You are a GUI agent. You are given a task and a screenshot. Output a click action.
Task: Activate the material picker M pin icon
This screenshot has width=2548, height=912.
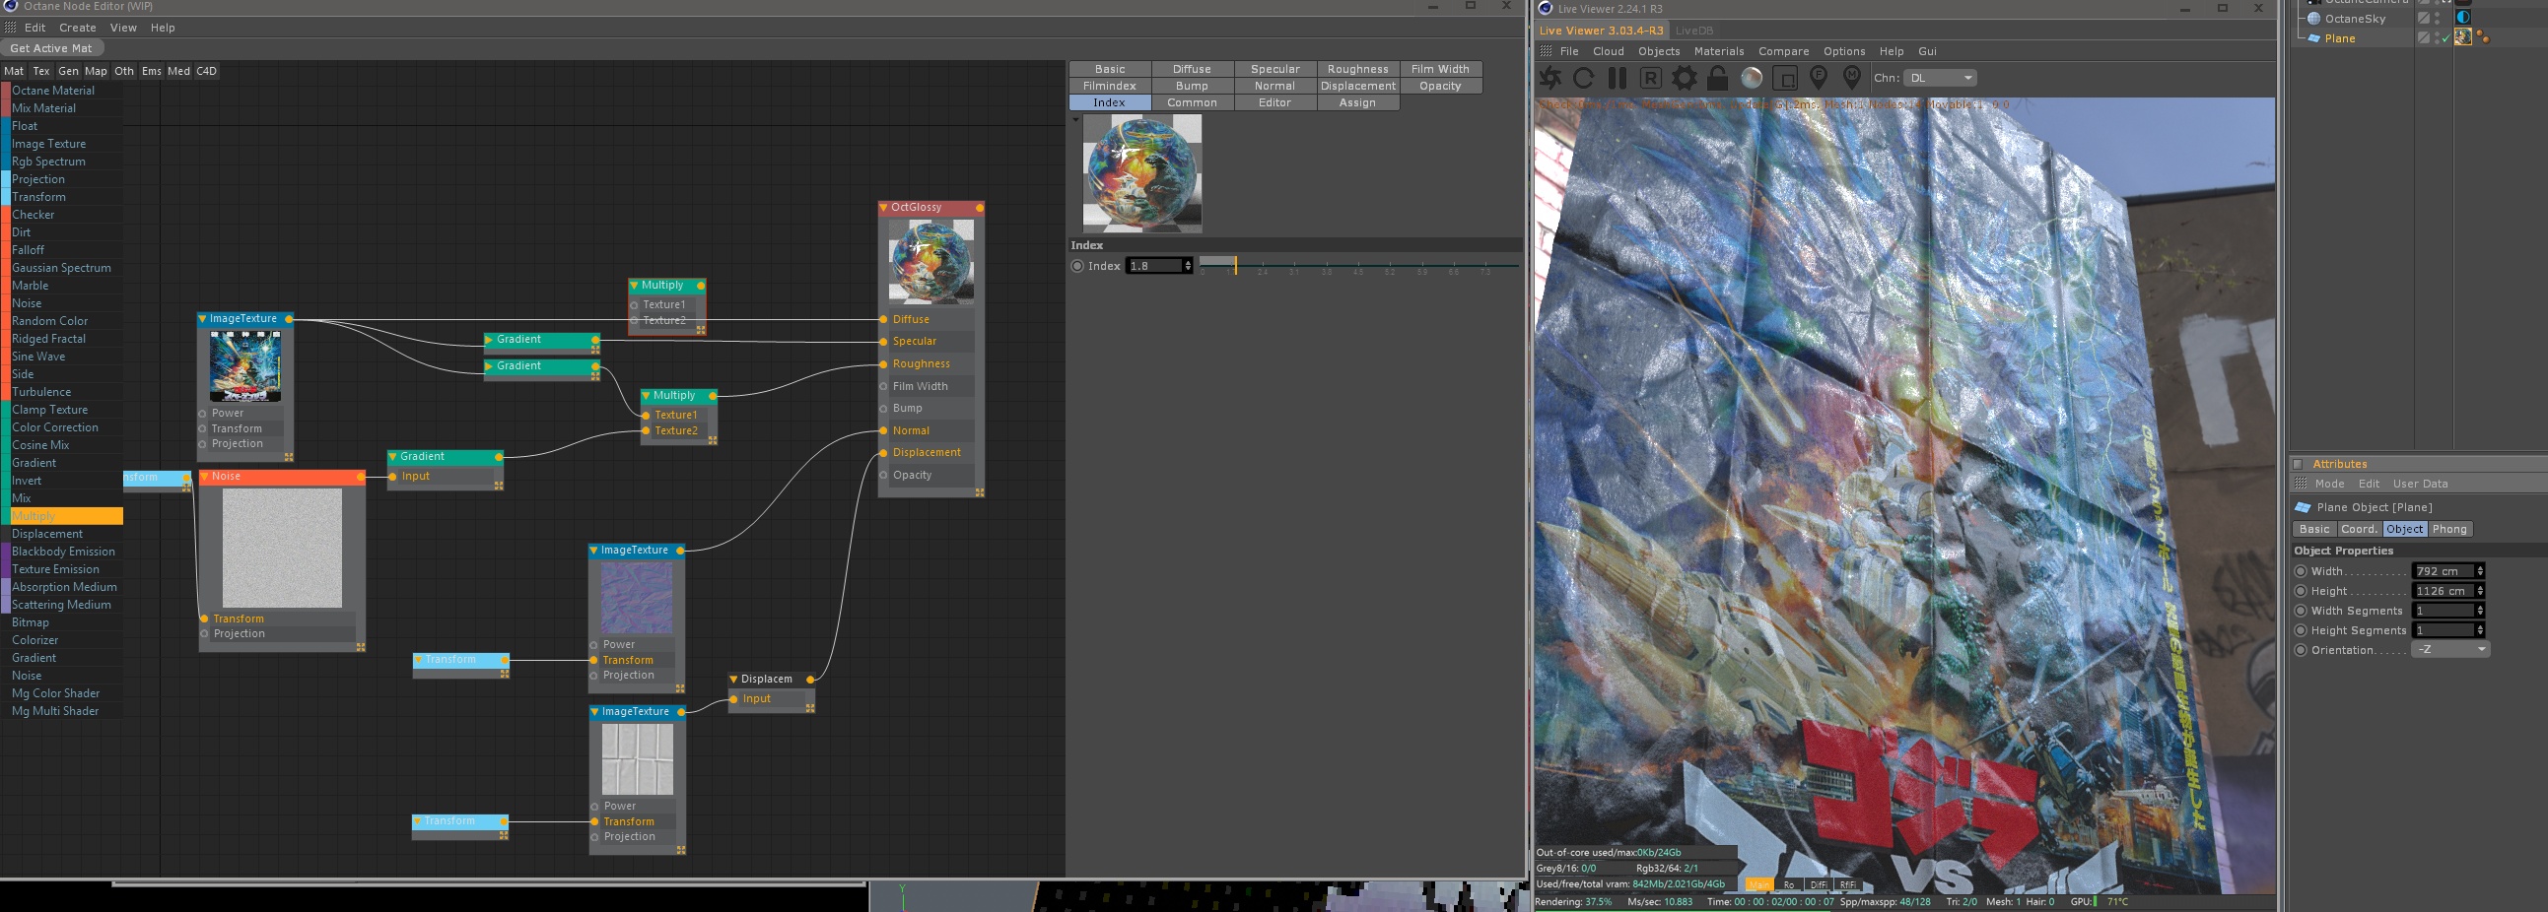click(x=1852, y=77)
